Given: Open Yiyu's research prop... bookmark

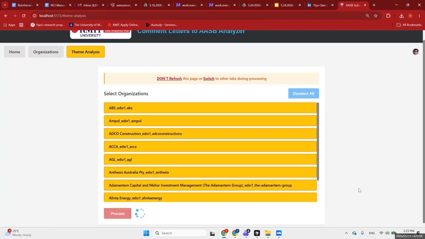Looking at the screenshot, I should point(47,25).
